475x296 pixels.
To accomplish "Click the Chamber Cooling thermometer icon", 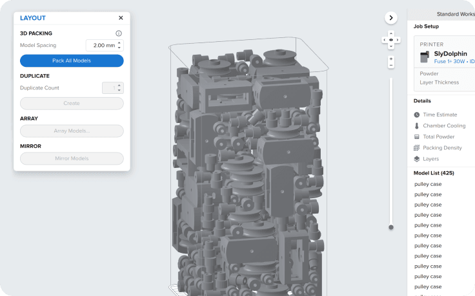I will (417, 126).
